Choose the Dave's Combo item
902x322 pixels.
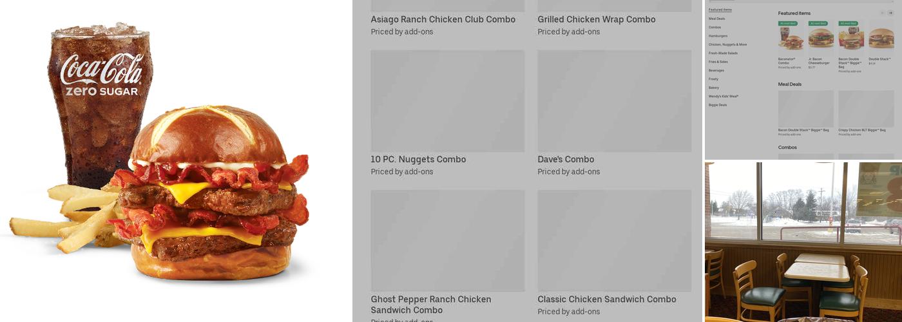coord(615,113)
